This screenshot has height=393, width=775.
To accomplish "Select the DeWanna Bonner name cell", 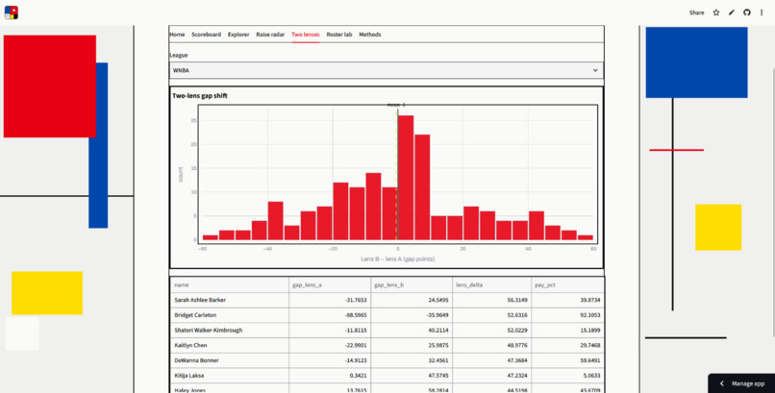I will pyautogui.click(x=230, y=360).
